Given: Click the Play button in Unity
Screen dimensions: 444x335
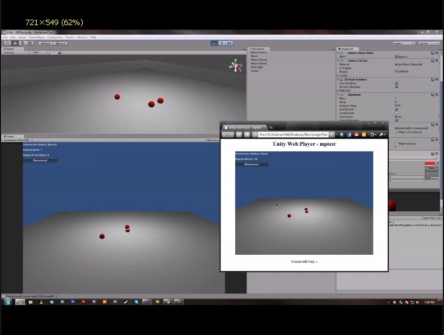Looking at the screenshot, I should tap(214, 43).
